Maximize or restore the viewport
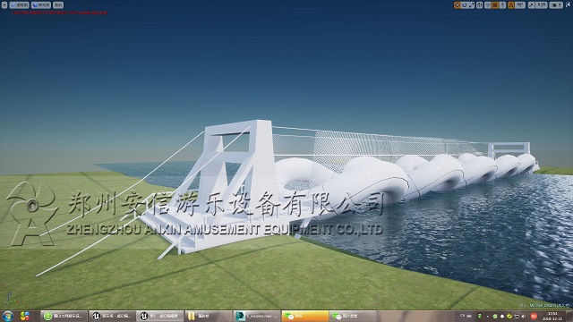 (568, 4)
